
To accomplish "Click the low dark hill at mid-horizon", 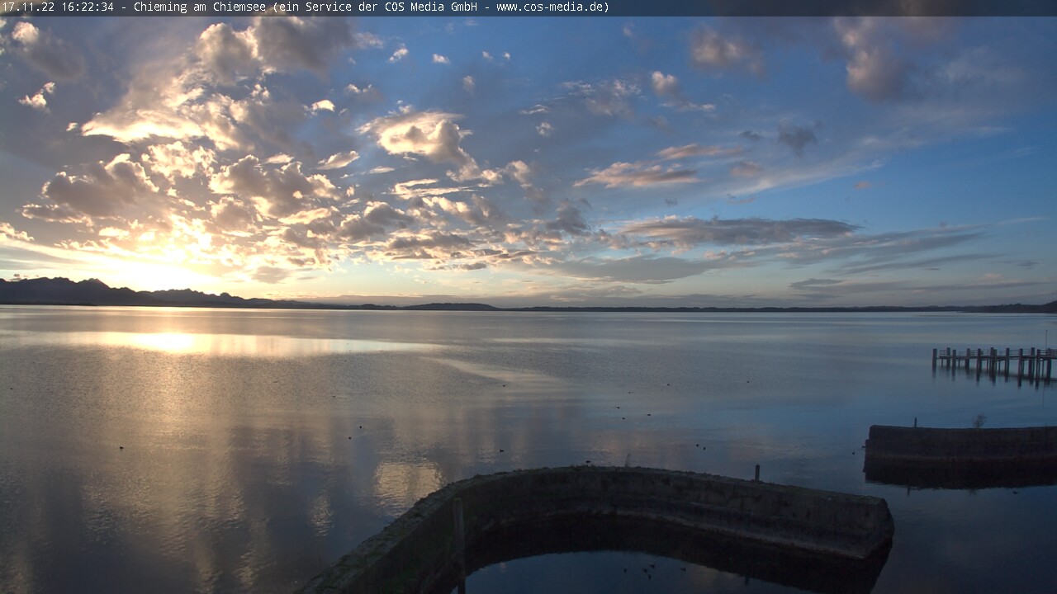I will 450,307.
